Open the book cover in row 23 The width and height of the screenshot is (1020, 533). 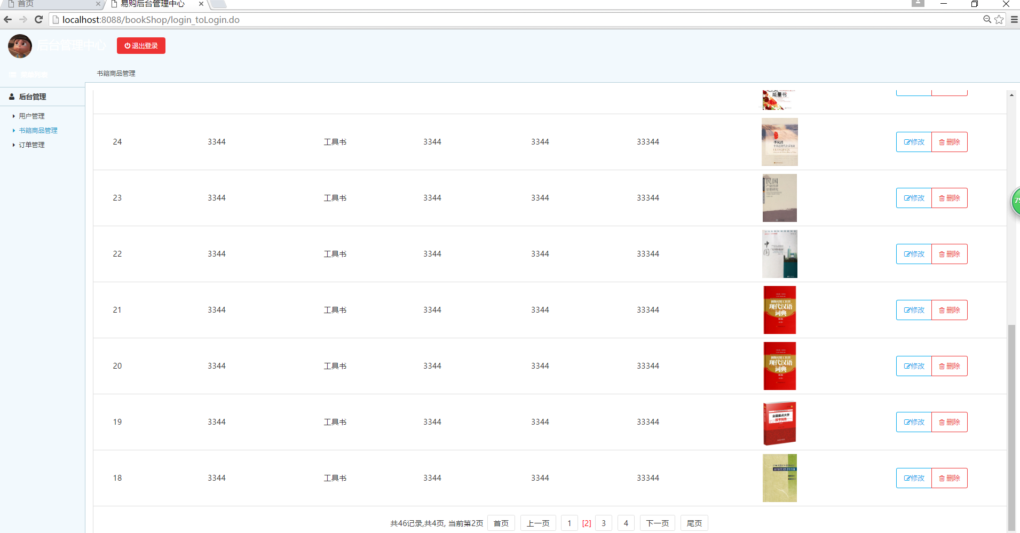(x=780, y=198)
